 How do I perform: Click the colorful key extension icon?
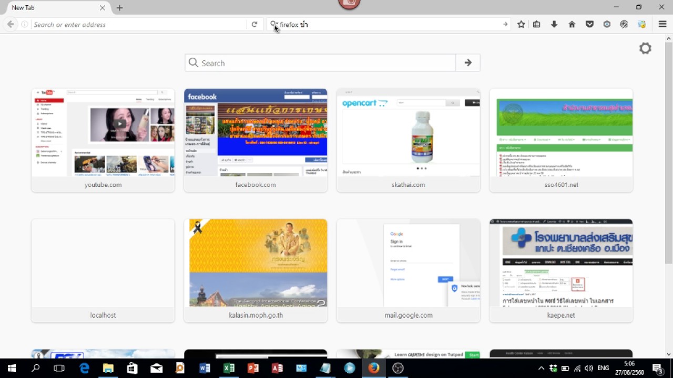tap(642, 24)
